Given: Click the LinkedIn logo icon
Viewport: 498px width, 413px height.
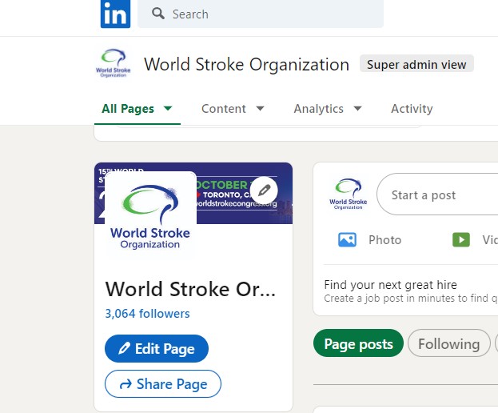Looking at the screenshot, I should [x=115, y=14].
